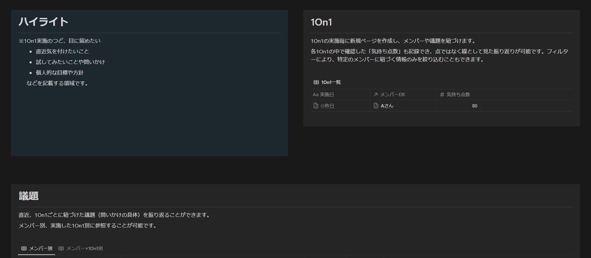Click the number icon beside 気持ち点数

[442, 95]
